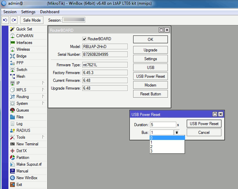Open RADIUS users icon
The image size is (238, 189).
(x=12, y=131)
